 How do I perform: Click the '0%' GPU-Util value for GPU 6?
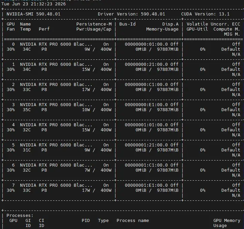[203, 170]
